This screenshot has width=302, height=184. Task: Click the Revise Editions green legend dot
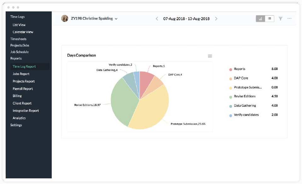231,97
